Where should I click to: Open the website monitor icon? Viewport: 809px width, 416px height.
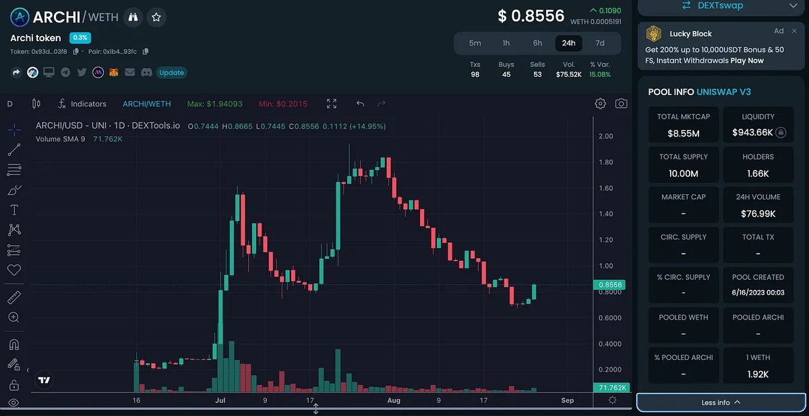tap(49, 72)
